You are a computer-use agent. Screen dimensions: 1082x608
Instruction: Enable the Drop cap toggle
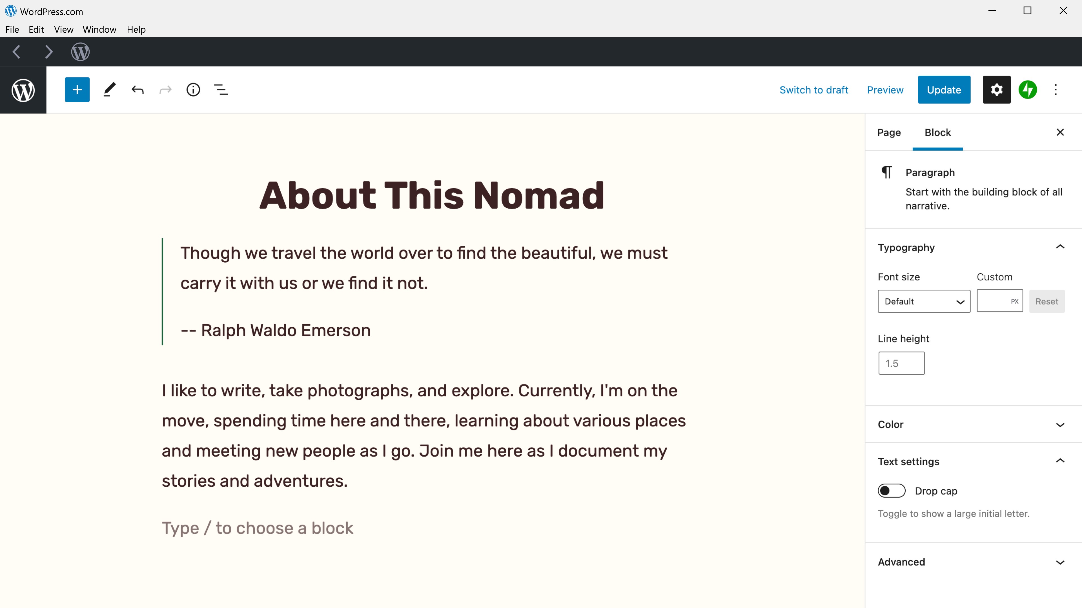click(891, 490)
